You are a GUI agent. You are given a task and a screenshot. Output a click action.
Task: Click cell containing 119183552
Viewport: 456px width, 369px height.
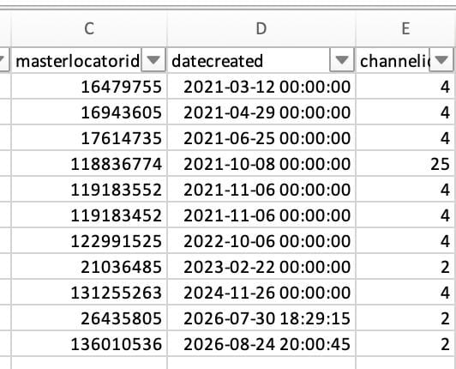(89, 190)
